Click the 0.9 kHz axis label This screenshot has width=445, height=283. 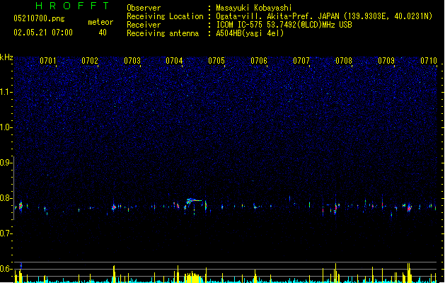click(6, 163)
